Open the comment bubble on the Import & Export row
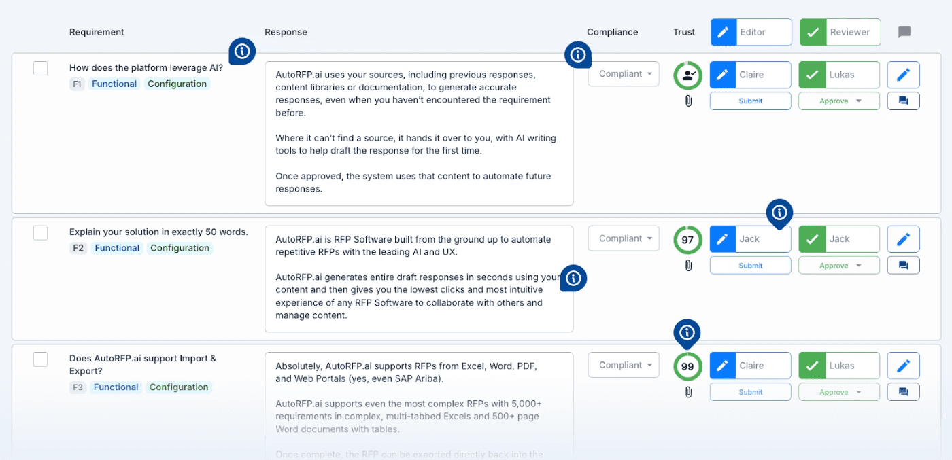The width and height of the screenshot is (952, 460). pos(903,391)
